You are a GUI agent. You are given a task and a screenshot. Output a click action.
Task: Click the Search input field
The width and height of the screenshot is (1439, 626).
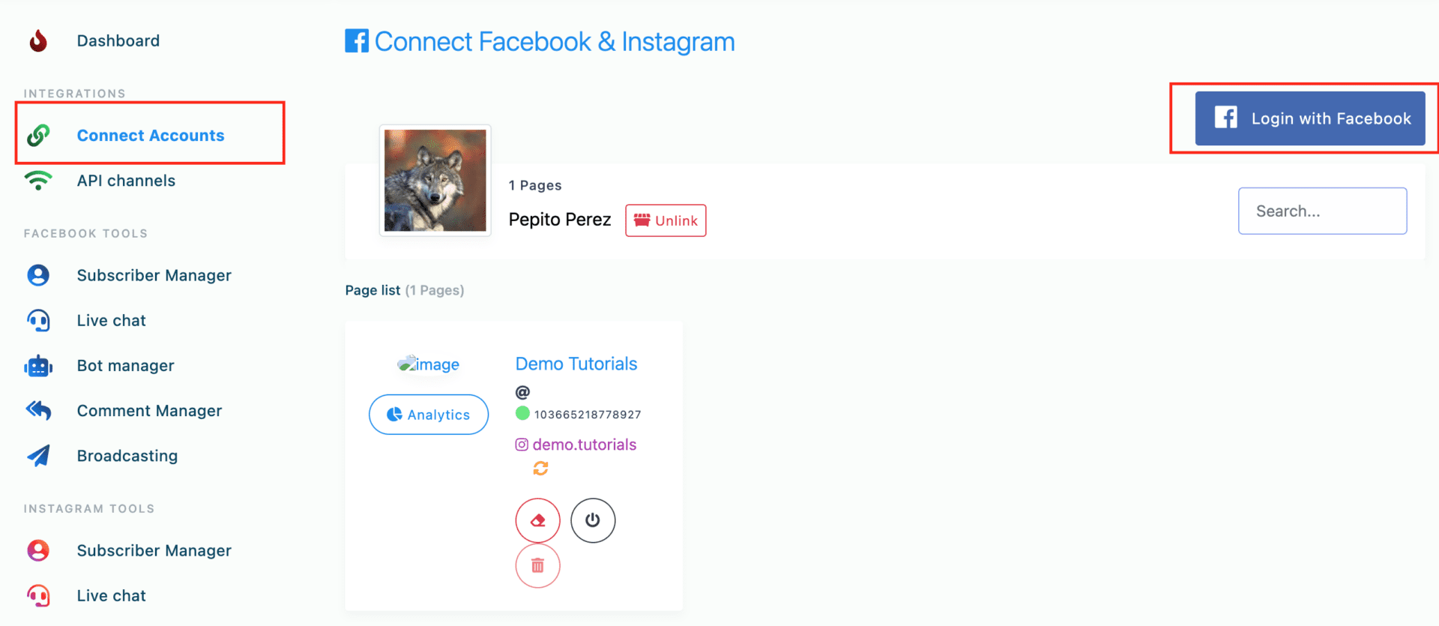point(1322,211)
